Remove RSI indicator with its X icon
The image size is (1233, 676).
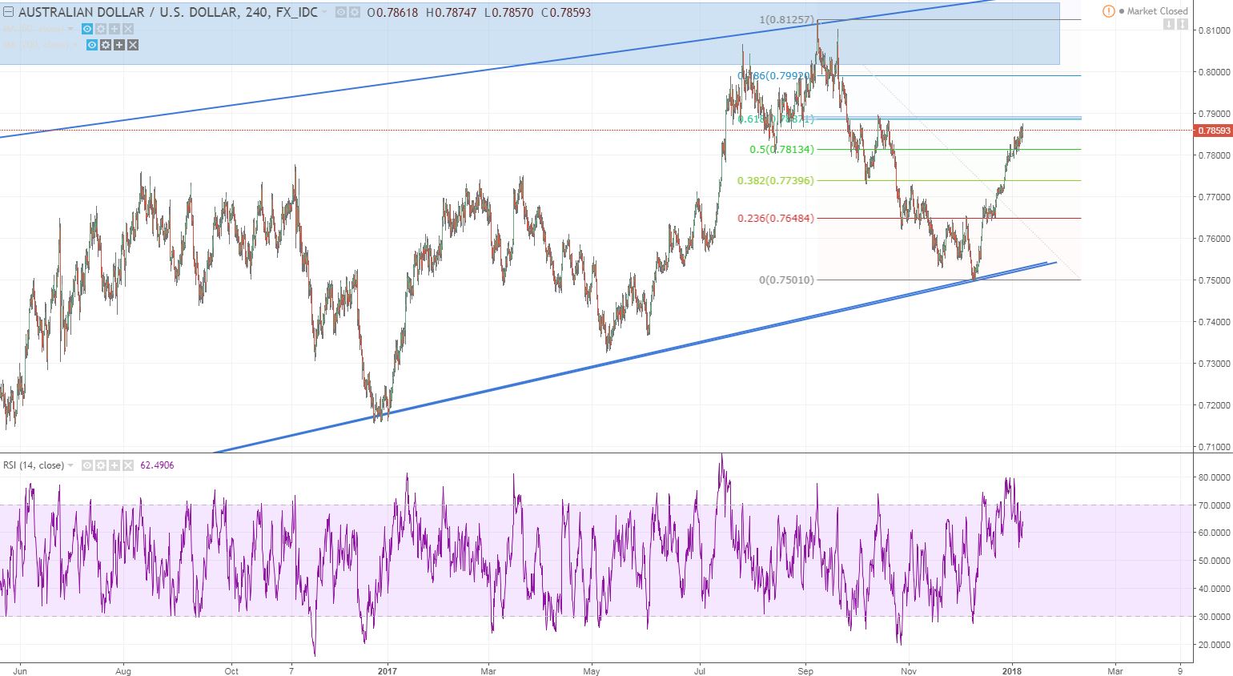click(x=128, y=465)
